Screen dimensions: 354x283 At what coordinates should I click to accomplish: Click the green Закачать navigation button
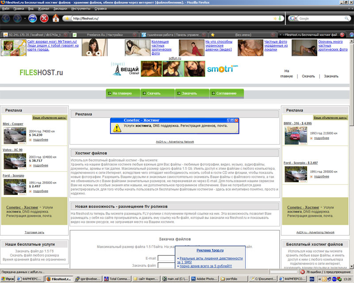[192, 93]
